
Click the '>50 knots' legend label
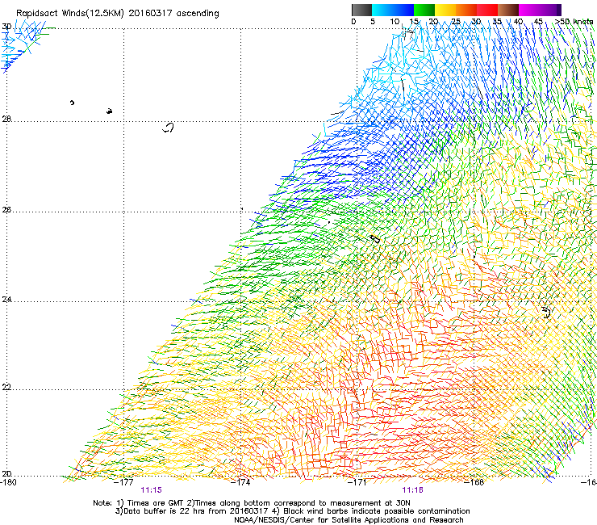[574, 21]
